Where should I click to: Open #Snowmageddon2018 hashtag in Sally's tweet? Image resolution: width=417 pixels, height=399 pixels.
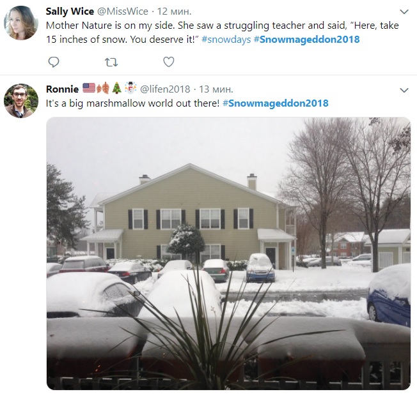click(306, 40)
